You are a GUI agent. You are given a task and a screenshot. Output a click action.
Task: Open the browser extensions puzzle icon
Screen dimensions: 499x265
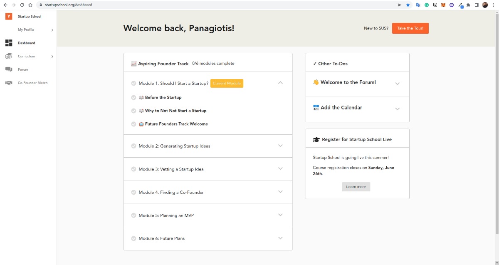pos(468,5)
